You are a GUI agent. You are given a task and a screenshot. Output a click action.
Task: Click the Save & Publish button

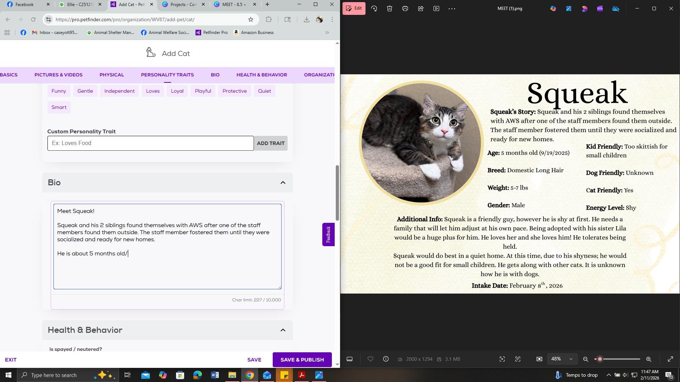[x=302, y=359]
